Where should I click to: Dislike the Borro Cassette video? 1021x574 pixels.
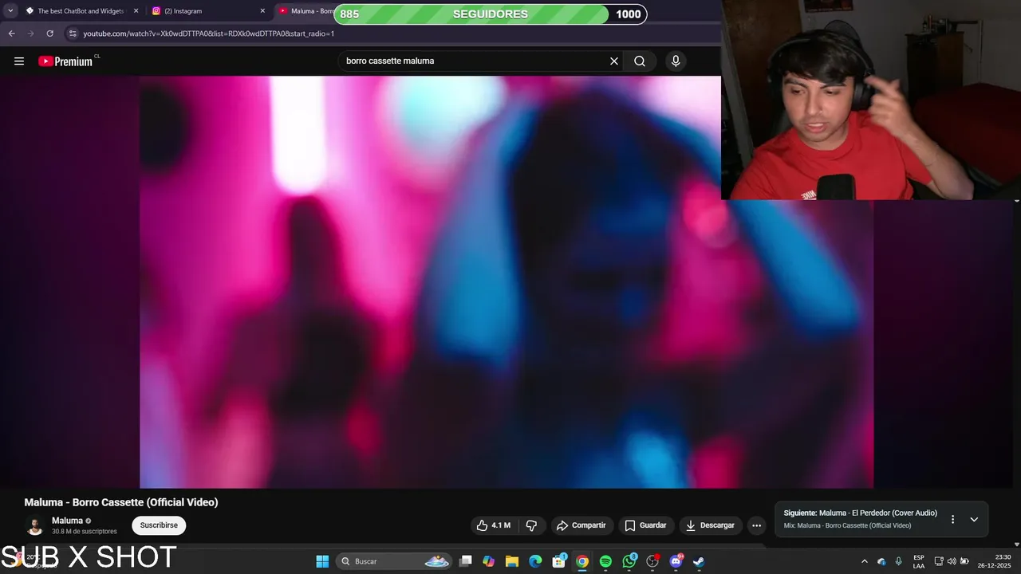click(x=531, y=525)
